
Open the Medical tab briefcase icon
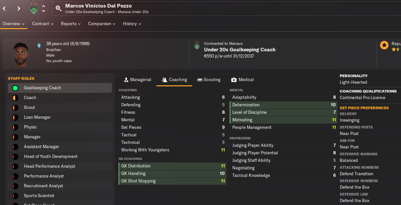pos(234,80)
